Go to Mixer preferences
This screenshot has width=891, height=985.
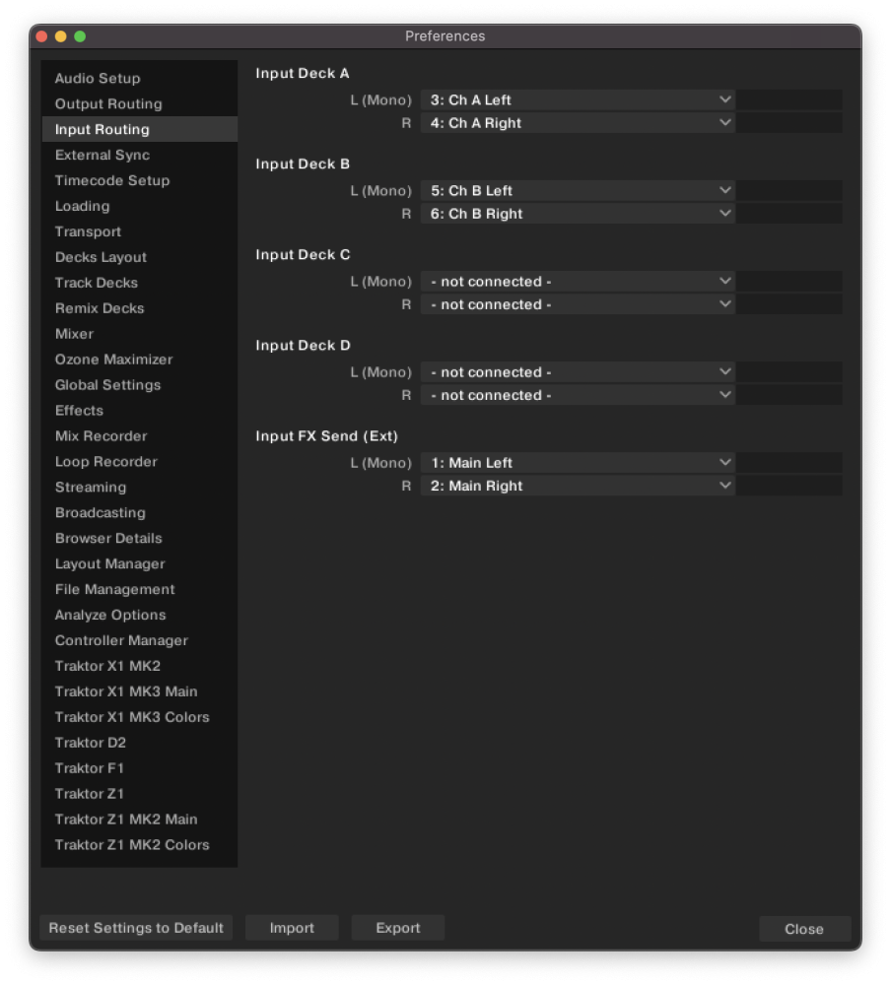(140, 334)
